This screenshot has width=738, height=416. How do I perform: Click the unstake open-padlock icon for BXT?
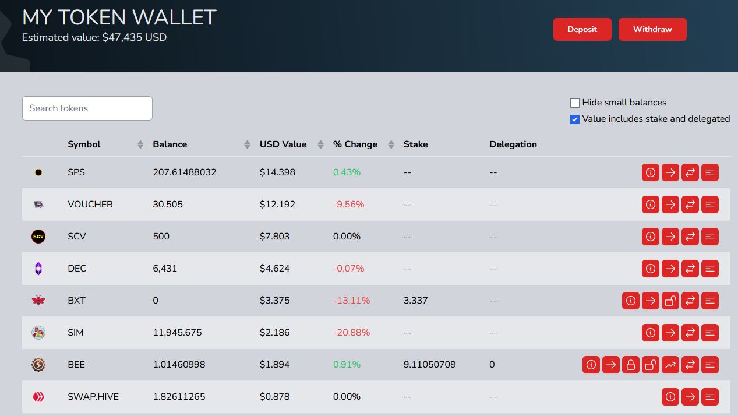(670, 301)
